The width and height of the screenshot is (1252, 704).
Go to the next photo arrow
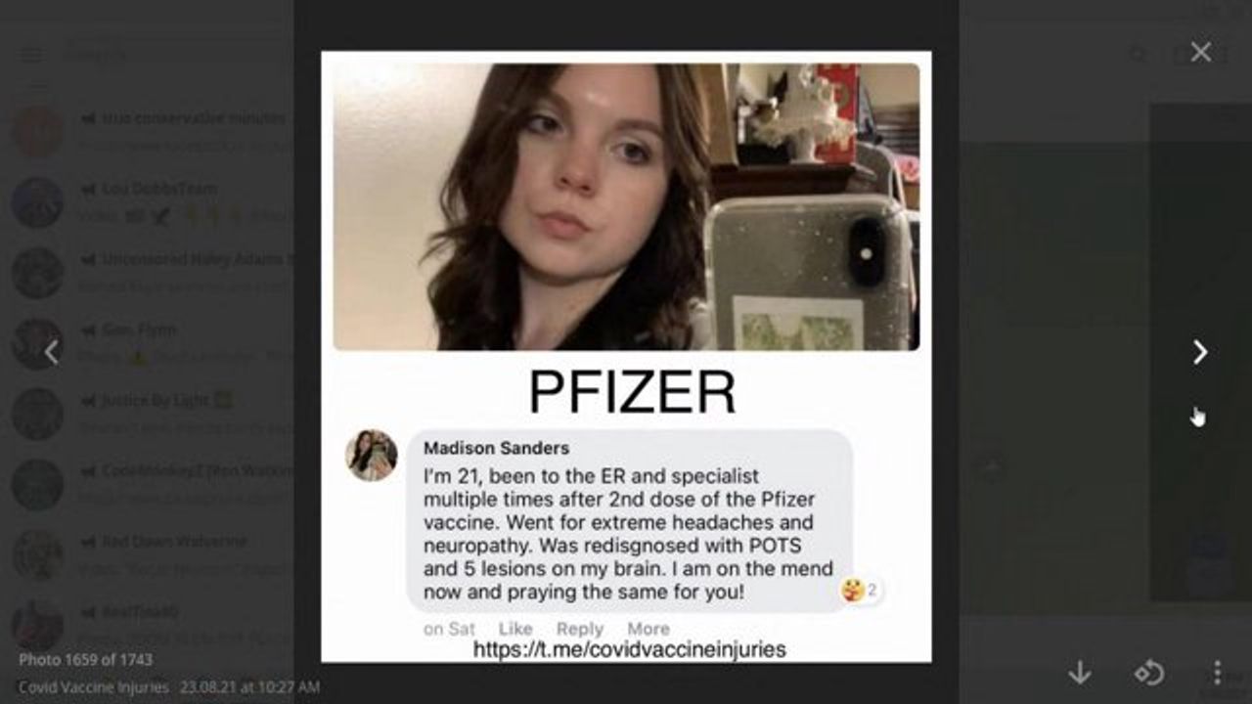coord(1200,352)
